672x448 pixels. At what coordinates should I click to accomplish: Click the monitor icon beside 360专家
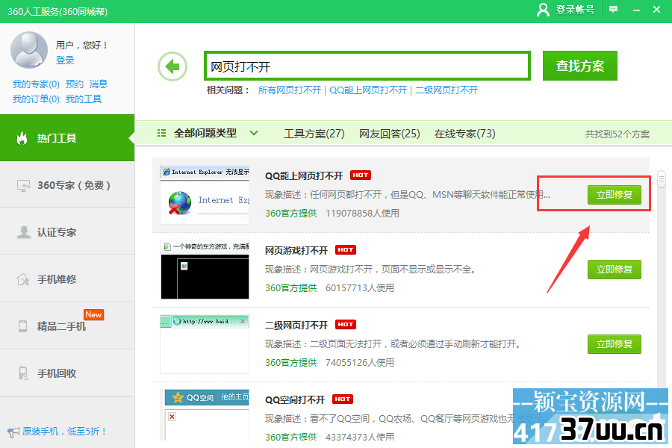point(23,185)
